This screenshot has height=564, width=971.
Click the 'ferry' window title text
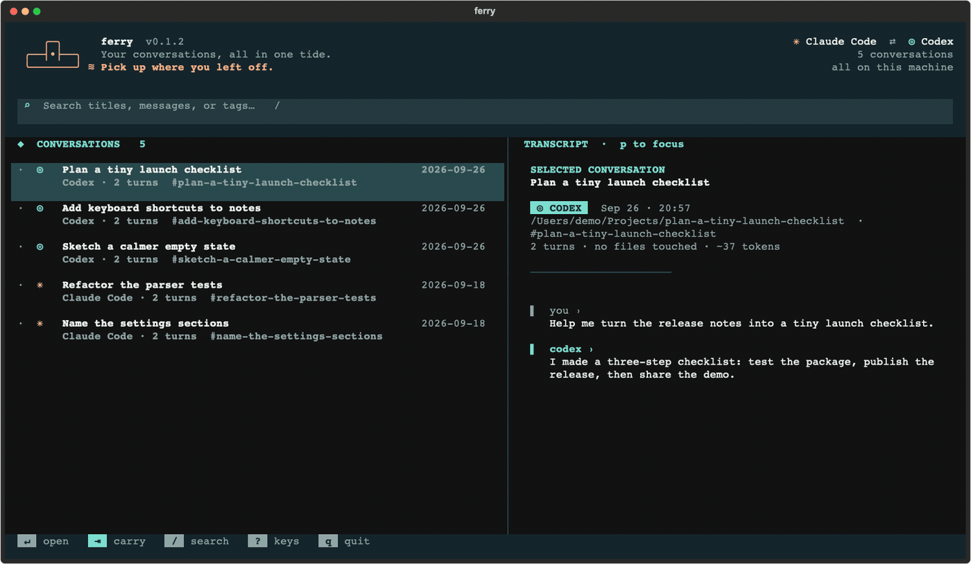[x=485, y=11]
